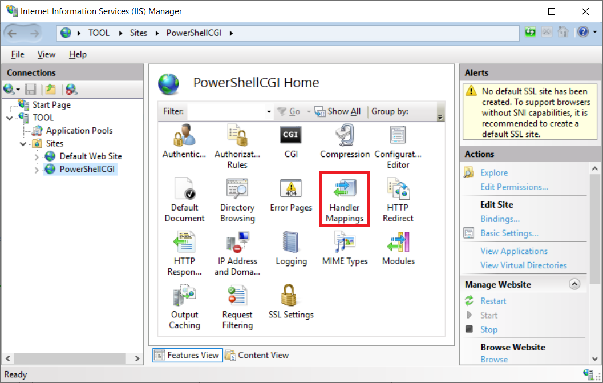
Task: Select Application Pools tree item
Action: pos(79,131)
